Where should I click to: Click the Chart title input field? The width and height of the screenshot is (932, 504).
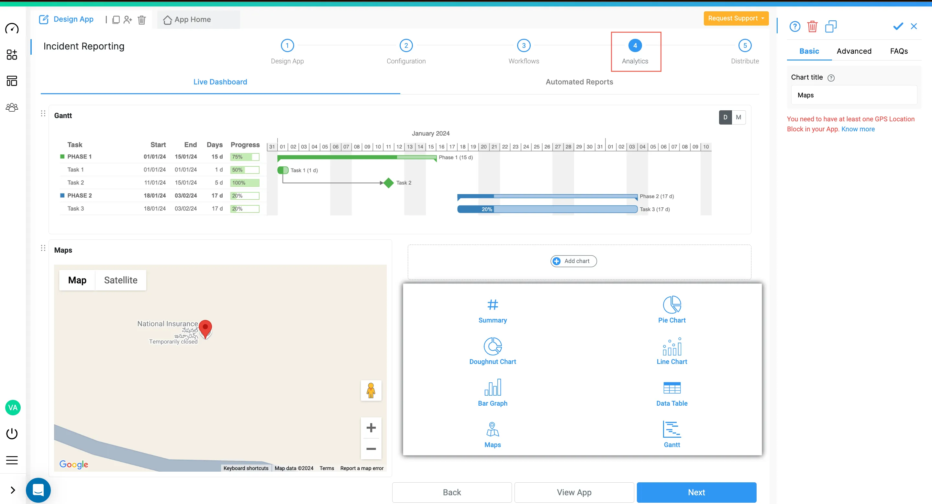tap(854, 95)
